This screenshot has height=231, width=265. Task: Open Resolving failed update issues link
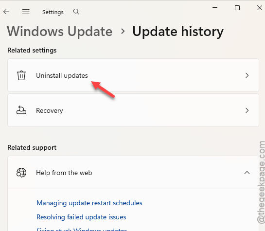point(81,217)
